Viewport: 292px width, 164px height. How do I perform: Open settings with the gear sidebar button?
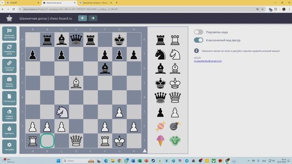9,147
